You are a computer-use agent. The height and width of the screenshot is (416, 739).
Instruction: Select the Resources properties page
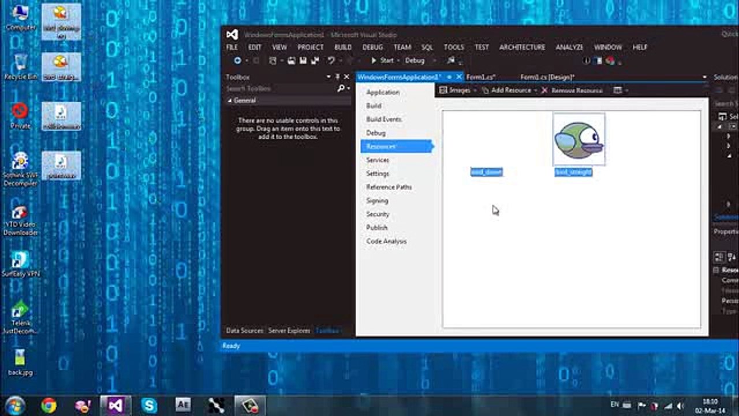pyautogui.click(x=397, y=146)
